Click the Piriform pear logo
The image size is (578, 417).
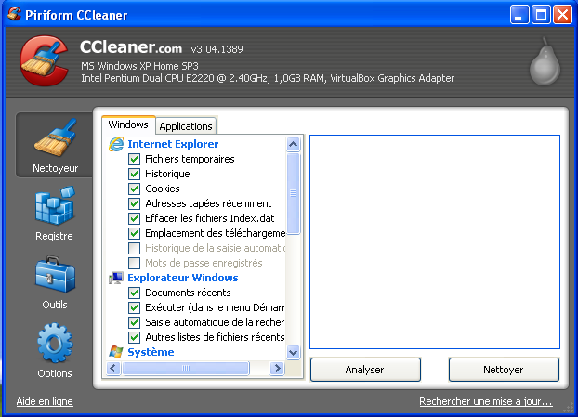(545, 61)
